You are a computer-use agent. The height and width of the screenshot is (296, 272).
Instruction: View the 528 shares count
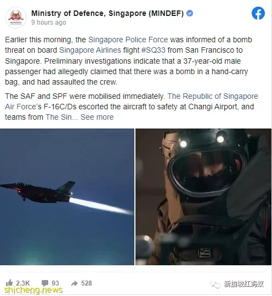[x=86, y=283]
